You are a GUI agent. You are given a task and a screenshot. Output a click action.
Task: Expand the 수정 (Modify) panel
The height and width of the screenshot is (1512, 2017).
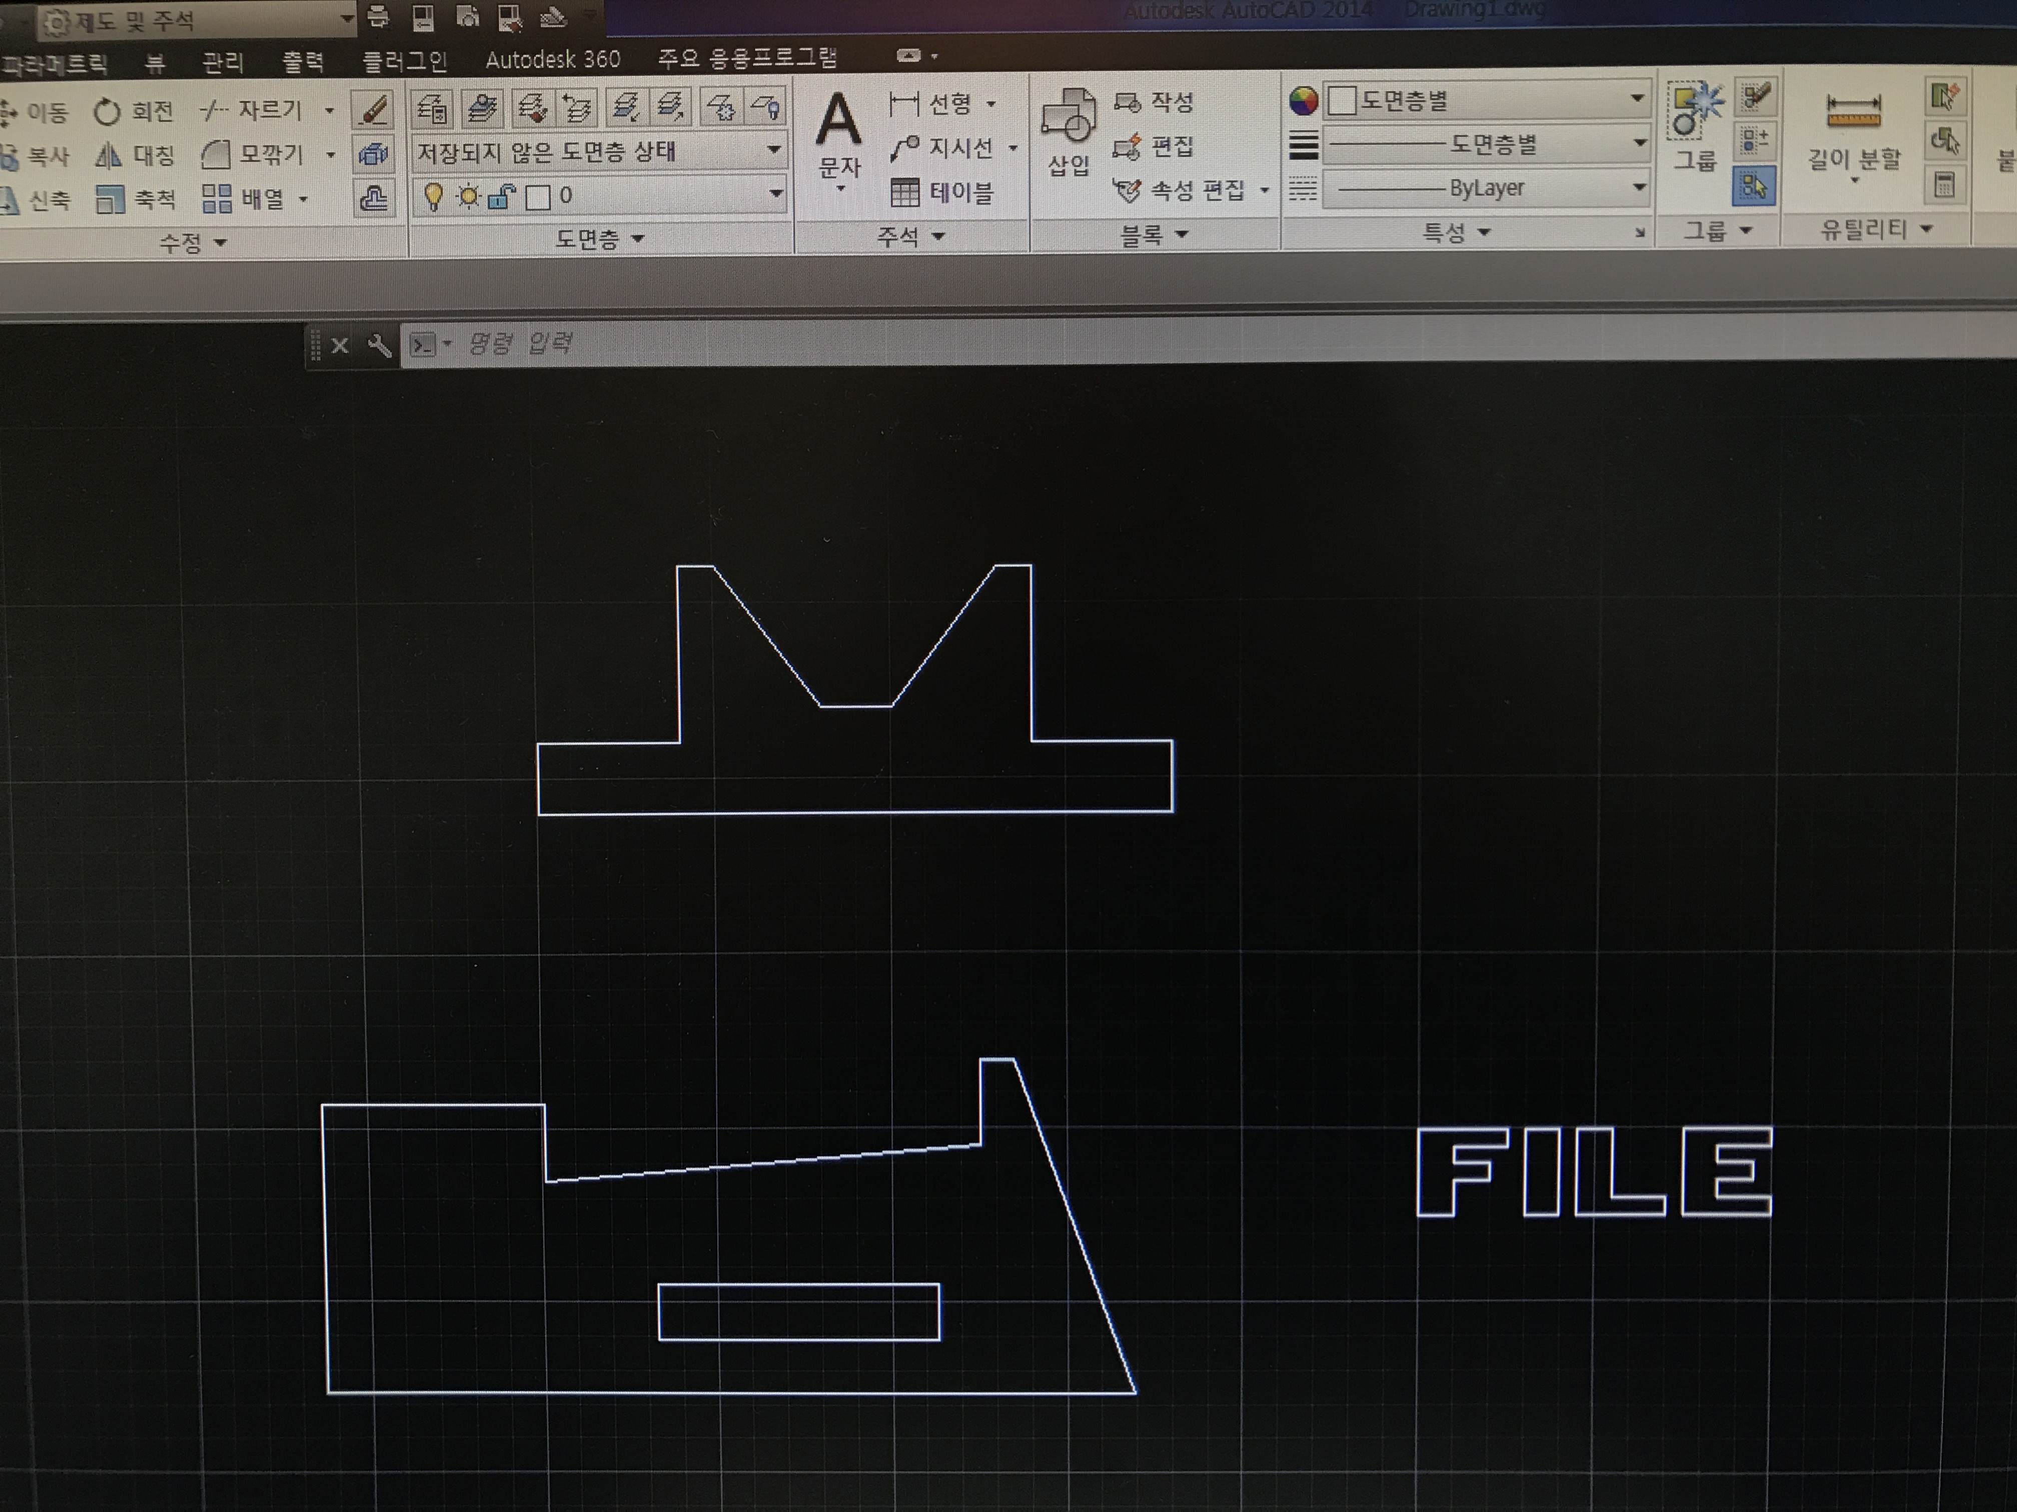(193, 242)
